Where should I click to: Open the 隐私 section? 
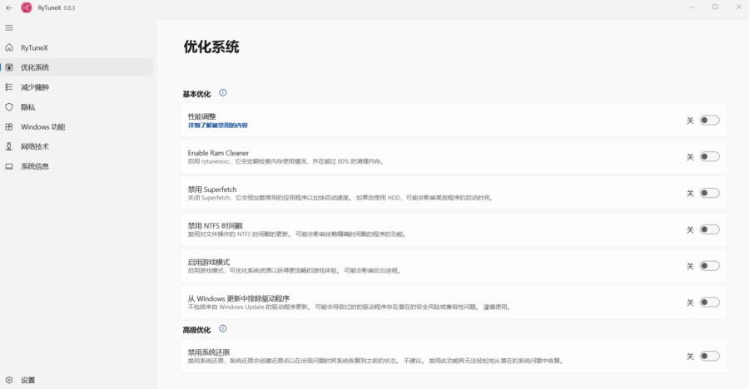coord(77,107)
